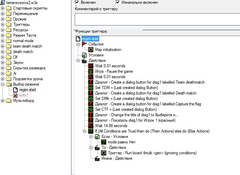Click the gear icon next to Run board 4multi

coord(104,153)
